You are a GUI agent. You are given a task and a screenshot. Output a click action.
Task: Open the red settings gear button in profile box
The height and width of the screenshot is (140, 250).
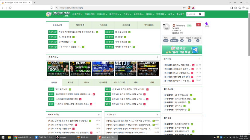198,25
